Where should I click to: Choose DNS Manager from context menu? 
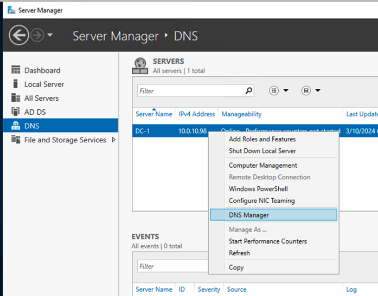[x=248, y=215]
